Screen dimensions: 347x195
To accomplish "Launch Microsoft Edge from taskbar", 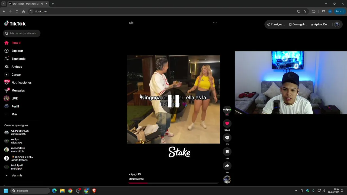I will click(54, 191).
